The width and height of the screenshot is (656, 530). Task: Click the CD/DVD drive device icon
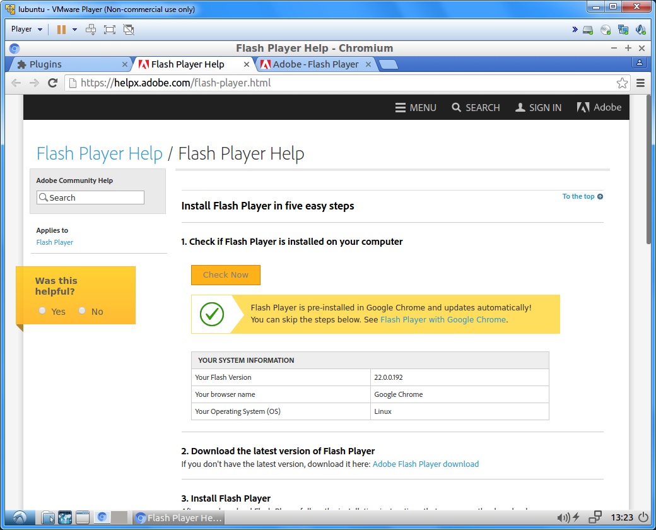(606, 30)
